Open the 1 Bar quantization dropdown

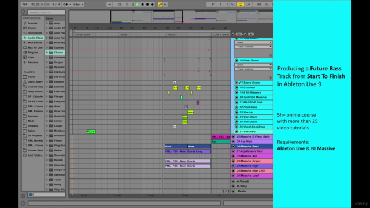tap(78, 5)
